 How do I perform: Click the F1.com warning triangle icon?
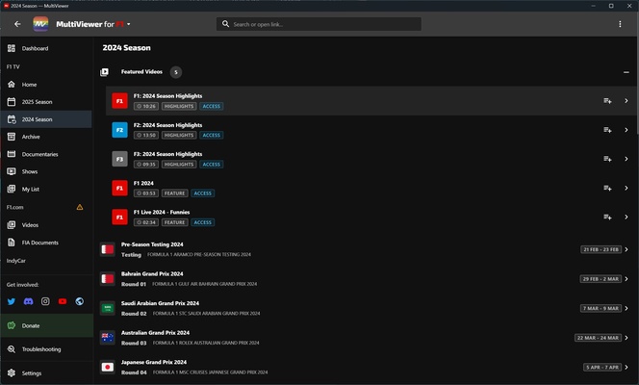[x=80, y=207]
